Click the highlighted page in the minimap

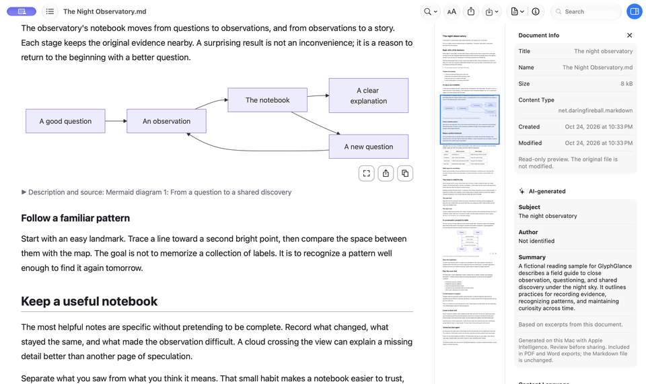[470, 119]
